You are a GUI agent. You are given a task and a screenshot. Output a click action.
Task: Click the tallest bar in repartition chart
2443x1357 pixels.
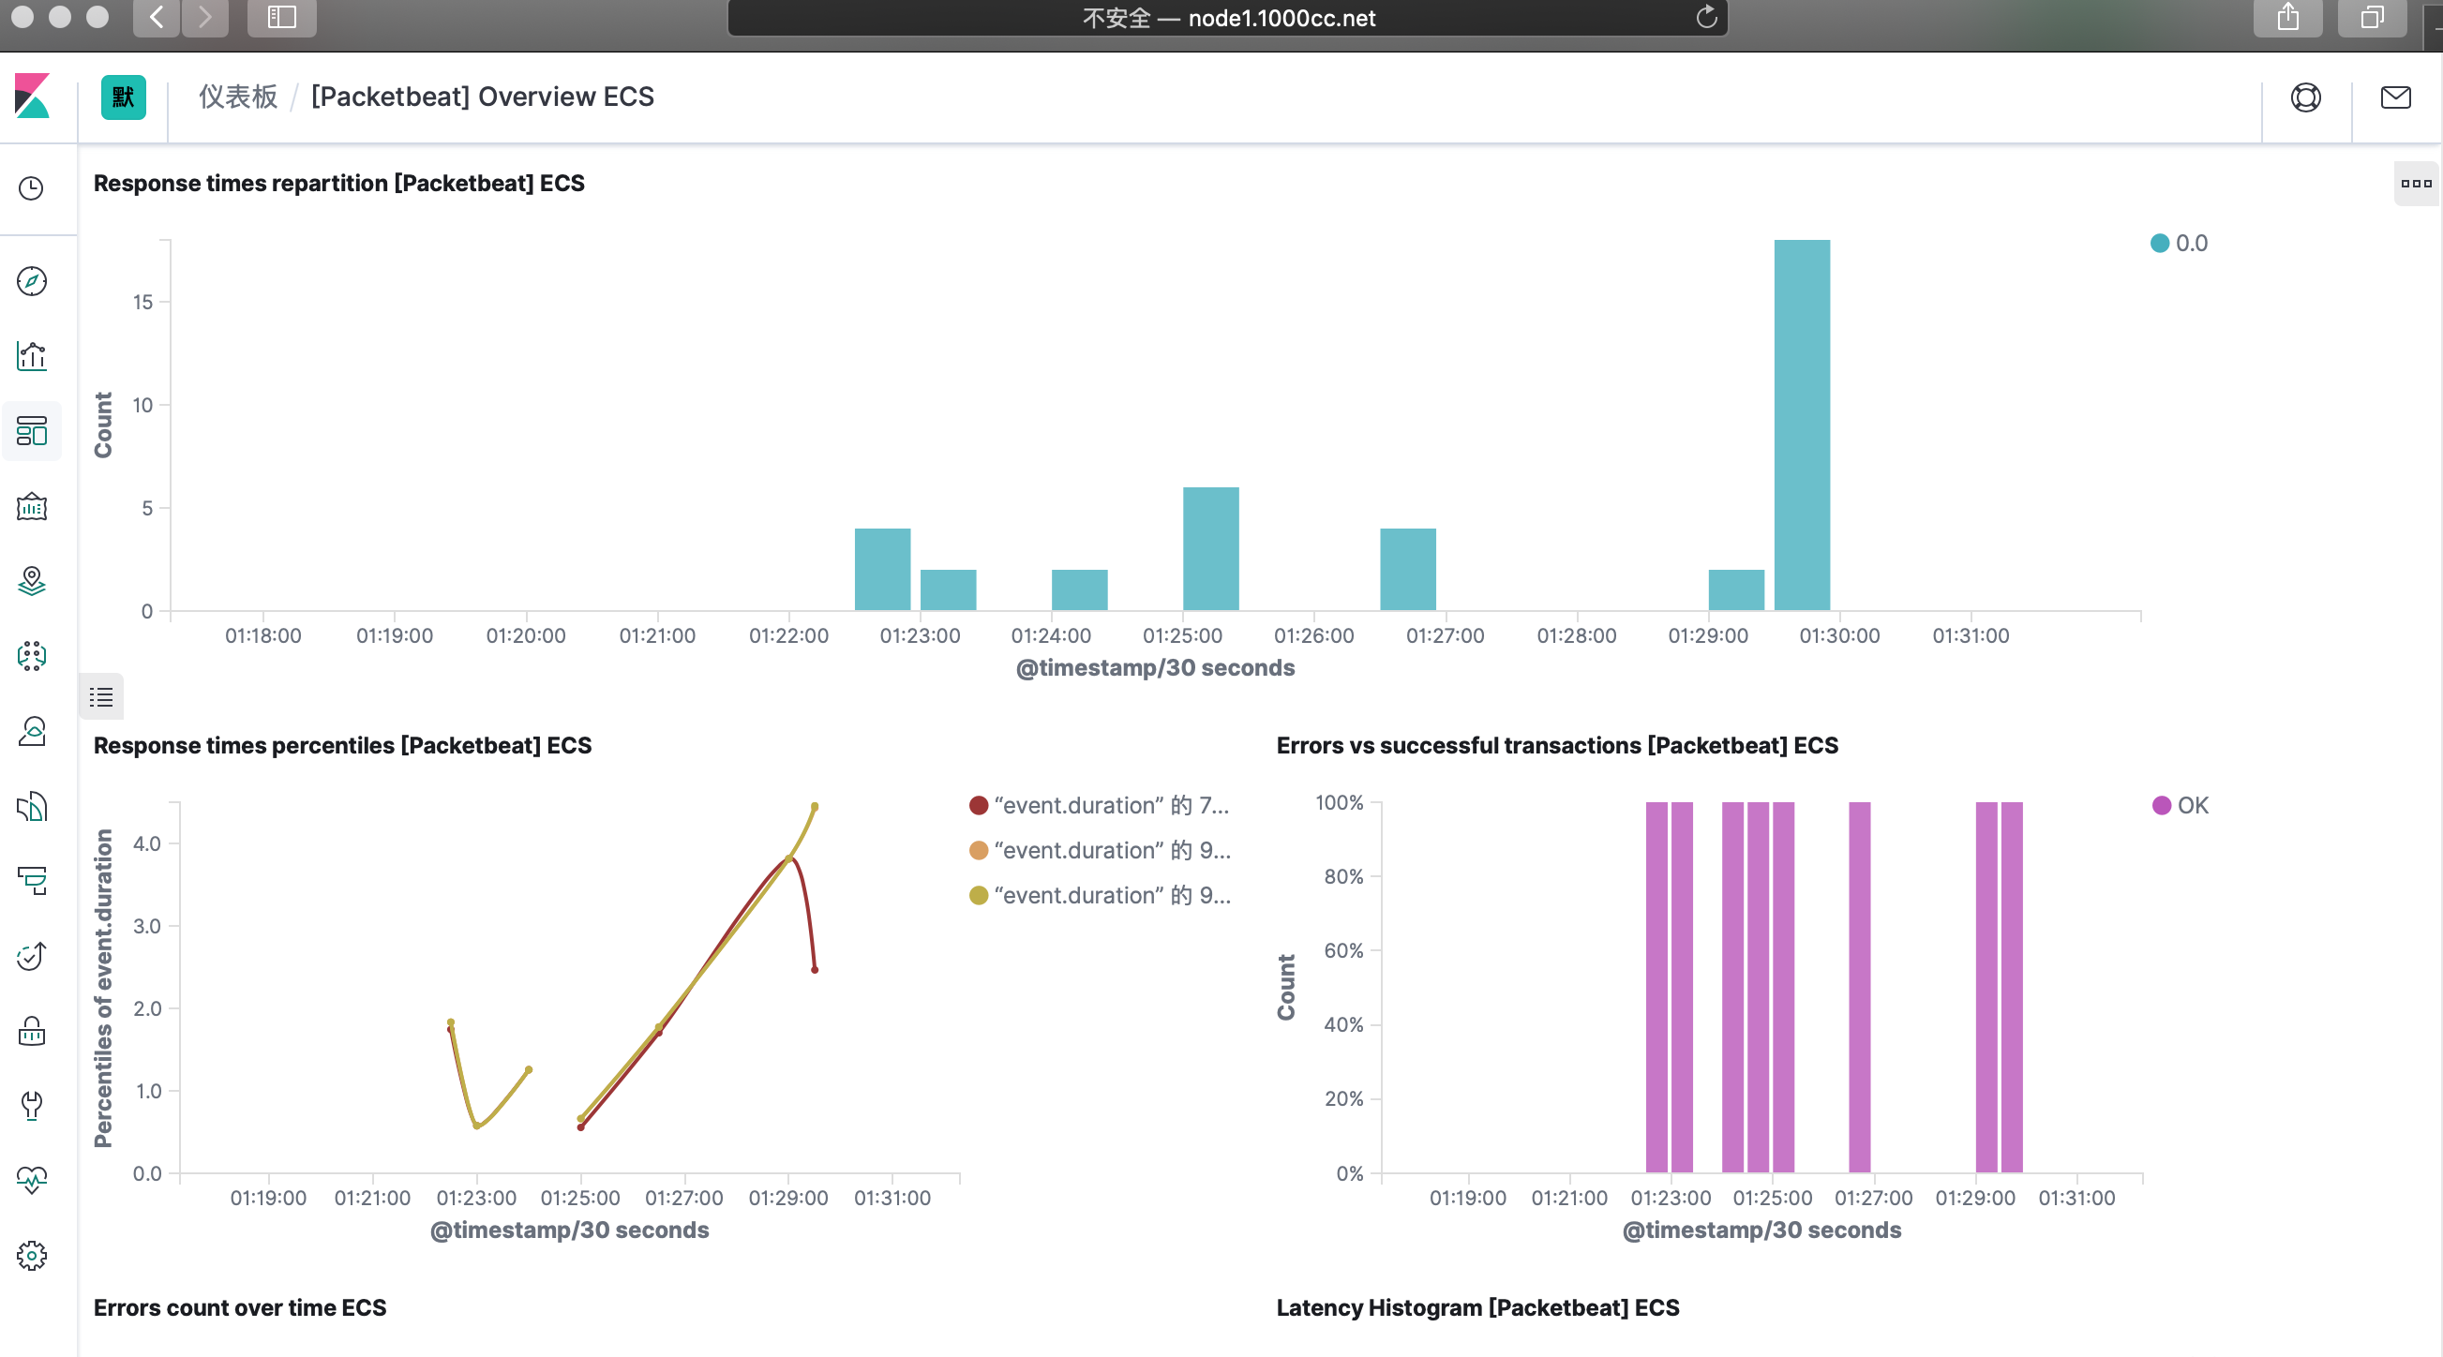click(x=1802, y=425)
